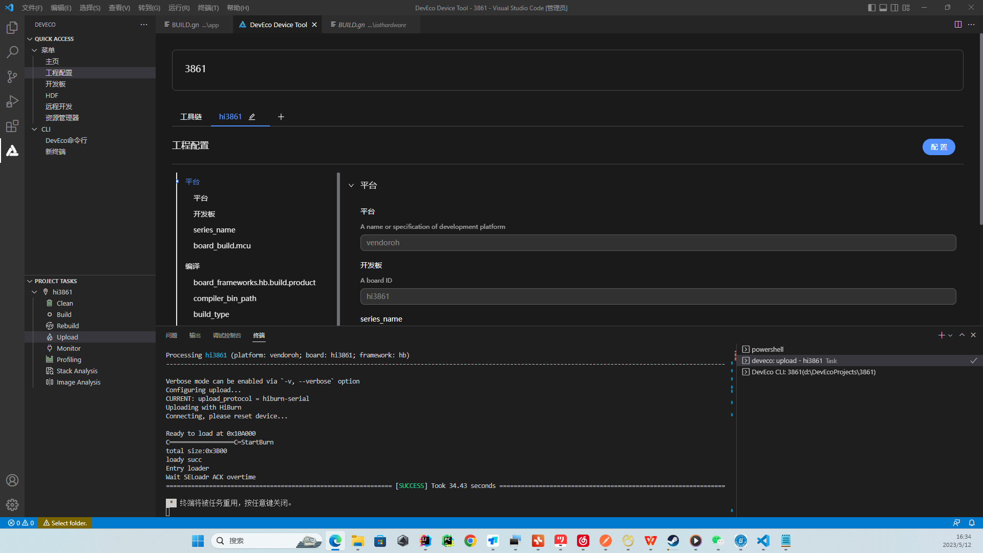The image size is (983, 553).
Task: Click the DevEco命令行 CLI icon
Action: point(68,140)
